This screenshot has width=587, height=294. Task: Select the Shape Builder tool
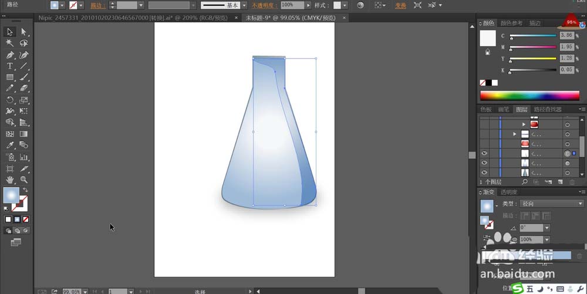point(10,122)
